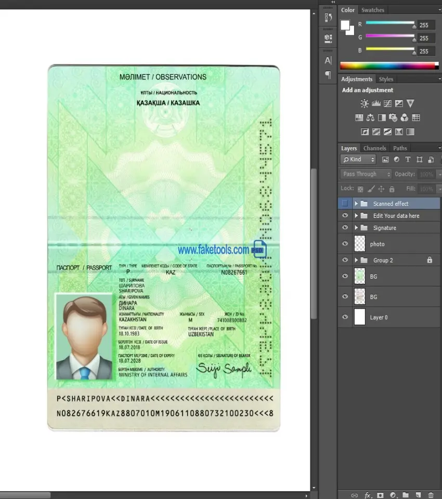
Task: Click the Styles panel tab
Action: (386, 79)
